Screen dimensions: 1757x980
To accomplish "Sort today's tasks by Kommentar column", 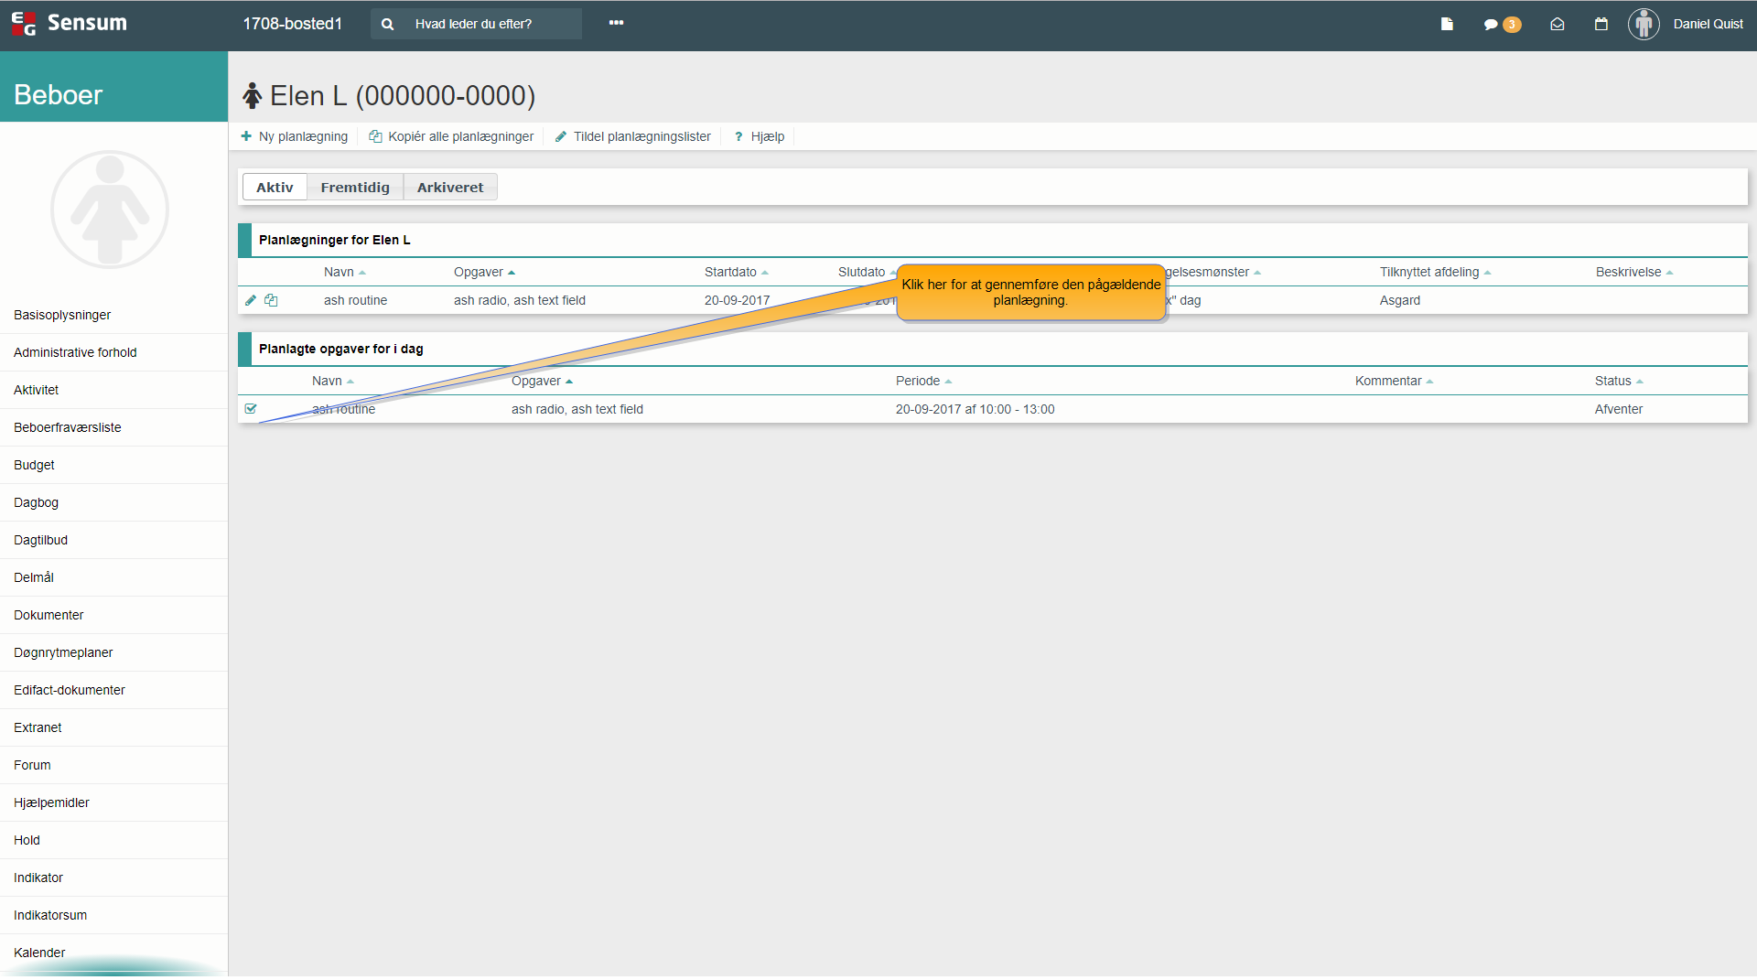I will (x=1394, y=381).
